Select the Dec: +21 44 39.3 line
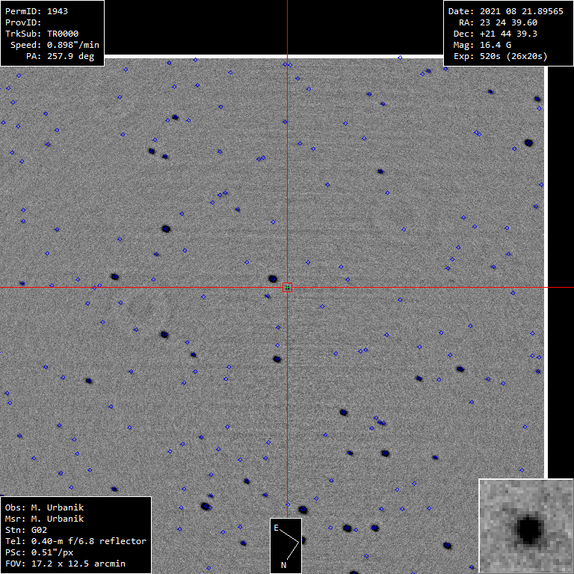Viewport: 574px width, 574px height. (496, 34)
